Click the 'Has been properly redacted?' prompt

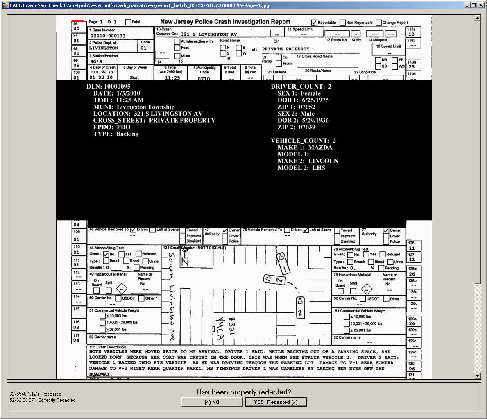click(244, 392)
